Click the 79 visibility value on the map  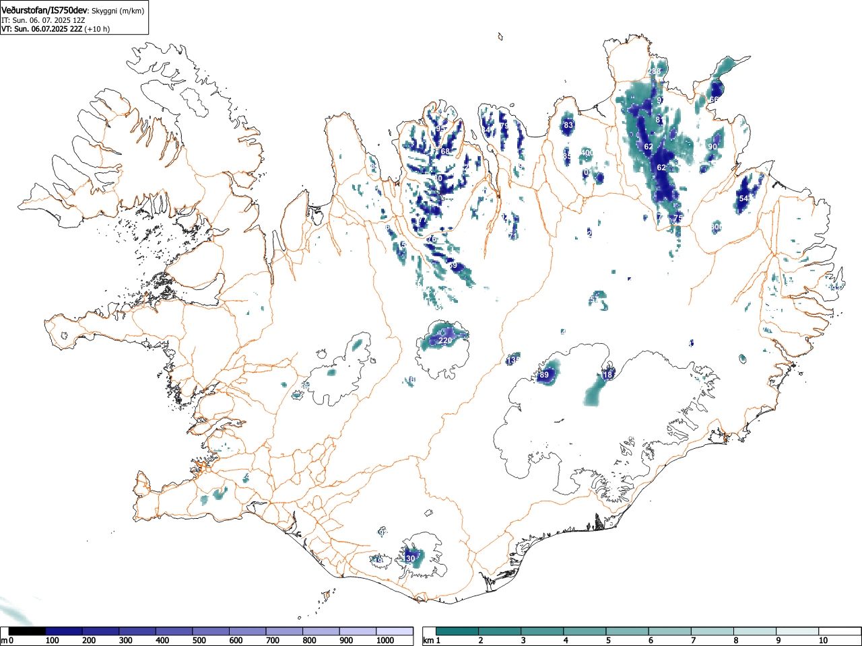coord(504,126)
